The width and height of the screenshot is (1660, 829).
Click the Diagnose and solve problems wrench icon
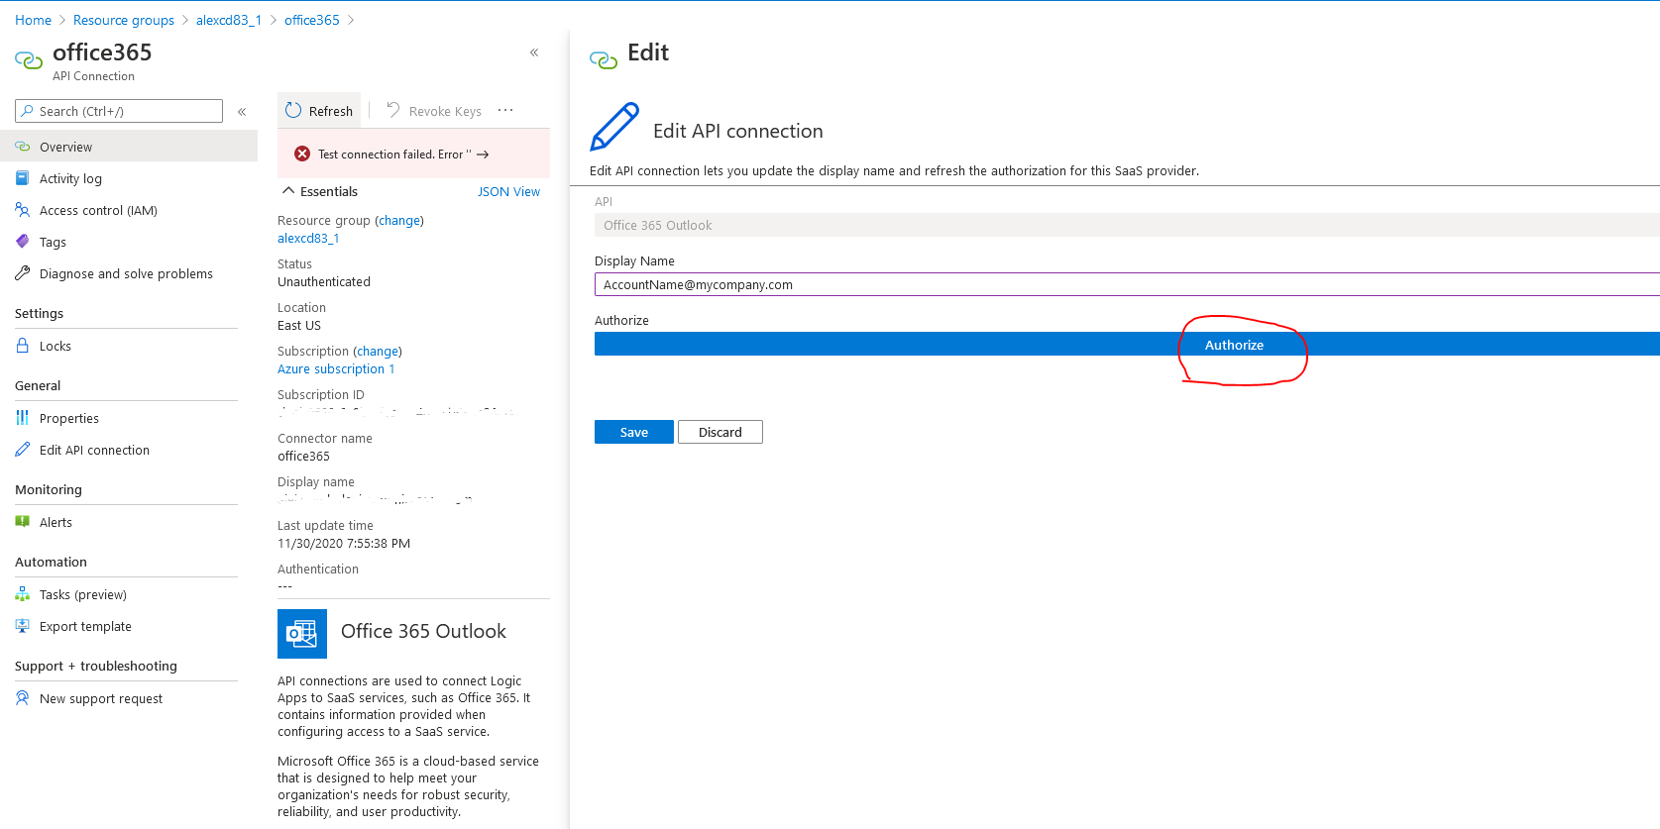(22, 273)
